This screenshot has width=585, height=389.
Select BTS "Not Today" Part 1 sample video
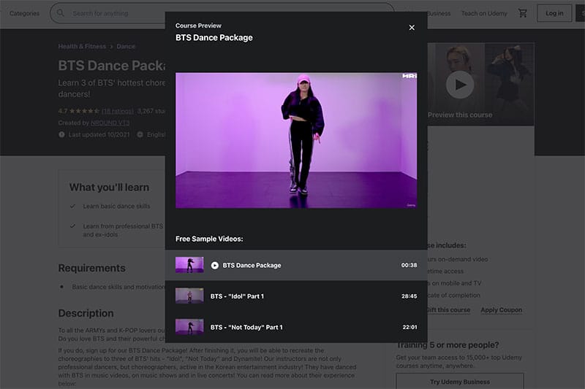(x=246, y=327)
